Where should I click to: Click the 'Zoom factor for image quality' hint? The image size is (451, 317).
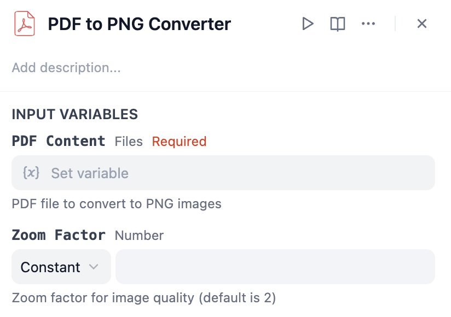tap(143, 298)
